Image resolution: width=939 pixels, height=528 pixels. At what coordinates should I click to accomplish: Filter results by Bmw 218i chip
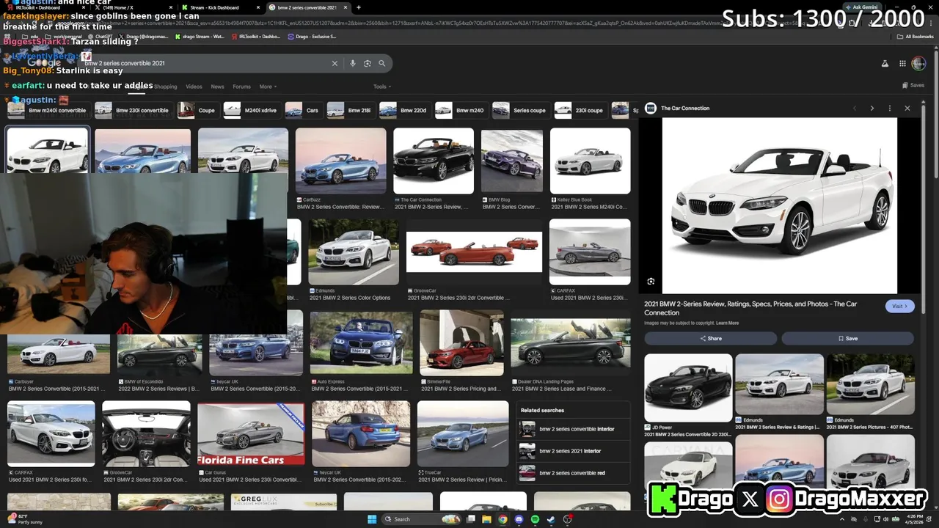351,110
